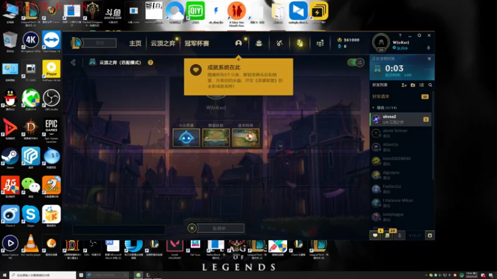497x279 pixels.
Task: Select the 进攻特效 boom effect thumbnail
Action: point(245,138)
